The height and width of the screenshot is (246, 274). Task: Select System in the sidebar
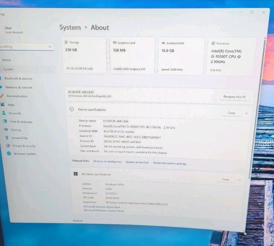pyautogui.click(x=8, y=69)
